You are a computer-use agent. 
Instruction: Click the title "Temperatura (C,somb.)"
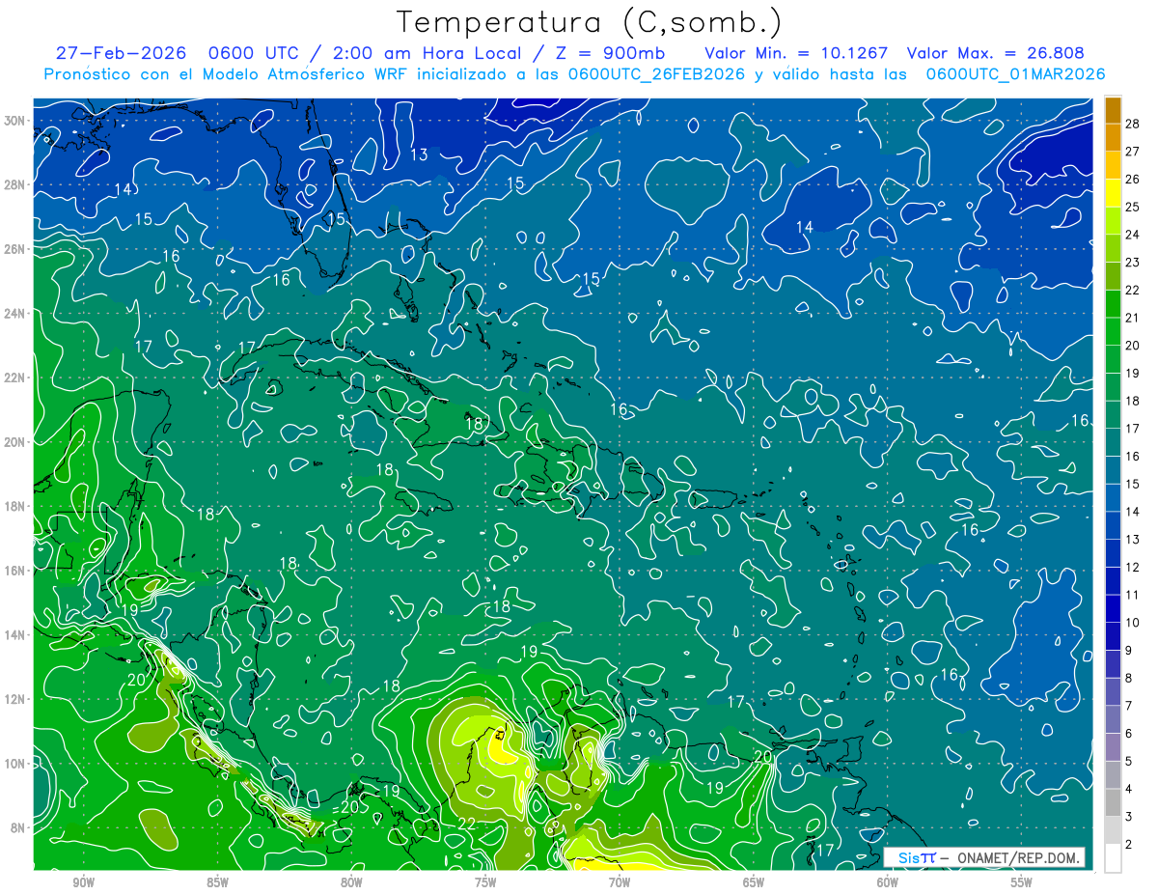(590, 22)
